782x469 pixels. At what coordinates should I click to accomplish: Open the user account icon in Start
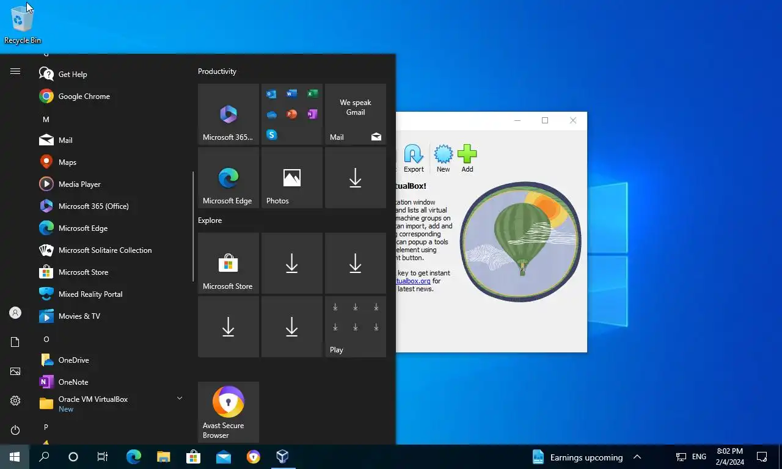point(15,313)
